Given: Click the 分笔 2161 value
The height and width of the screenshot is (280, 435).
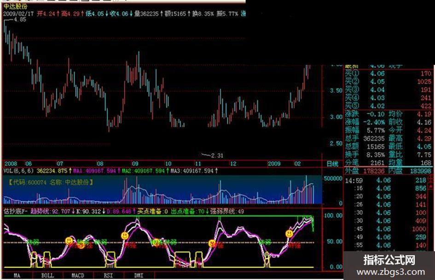Looking at the screenshot, I should tap(377, 162).
